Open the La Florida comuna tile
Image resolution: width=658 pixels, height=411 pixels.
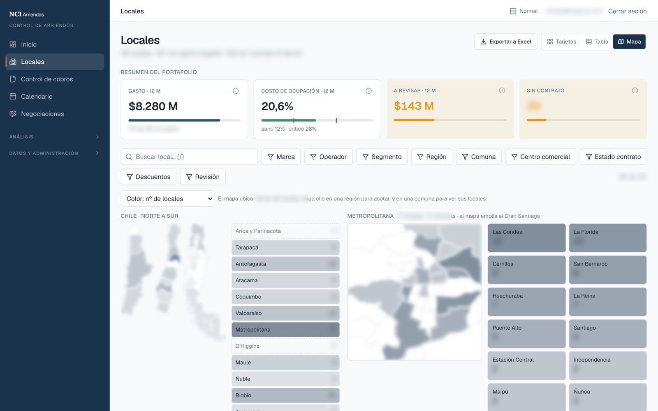tap(608, 238)
